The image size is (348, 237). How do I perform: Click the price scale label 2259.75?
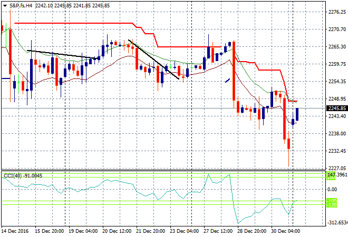[x=337, y=64]
